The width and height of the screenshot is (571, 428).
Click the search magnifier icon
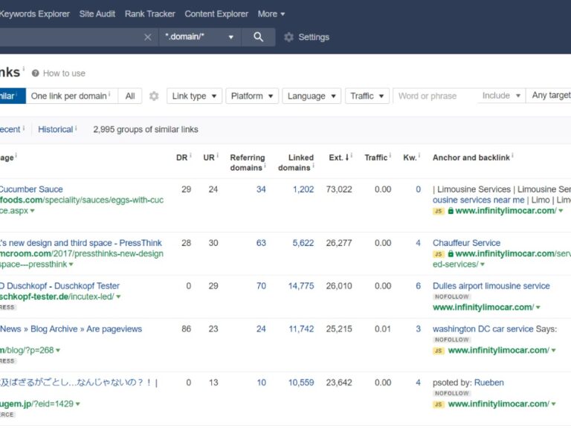[258, 36]
